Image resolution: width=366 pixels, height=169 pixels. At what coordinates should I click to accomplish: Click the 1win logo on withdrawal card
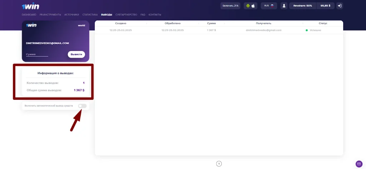pos(31,25)
